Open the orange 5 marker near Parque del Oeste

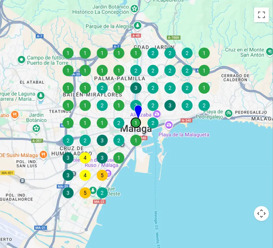click(x=85, y=193)
